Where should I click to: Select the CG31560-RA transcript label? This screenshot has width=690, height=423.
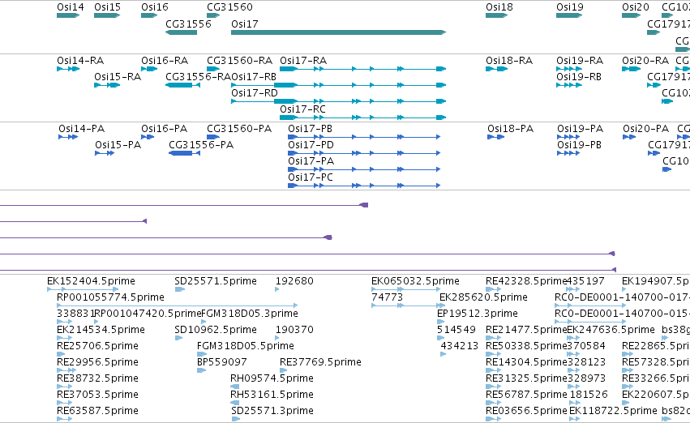(239, 60)
